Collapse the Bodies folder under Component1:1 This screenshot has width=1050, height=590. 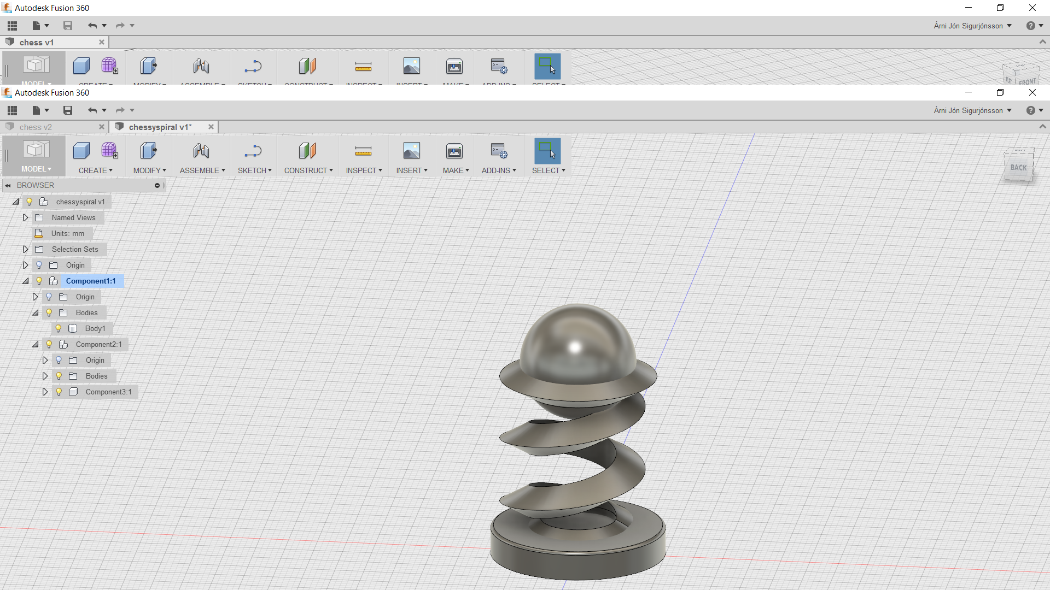(35, 312)
